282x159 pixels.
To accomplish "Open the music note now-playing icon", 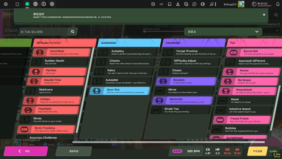I will (x=211, y=4).
